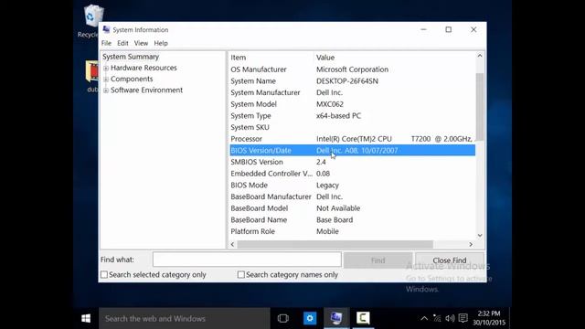The image size is (585, 329).
Task: Click the Legacy BIOS mode value
Action: click(x=327, y=185)
